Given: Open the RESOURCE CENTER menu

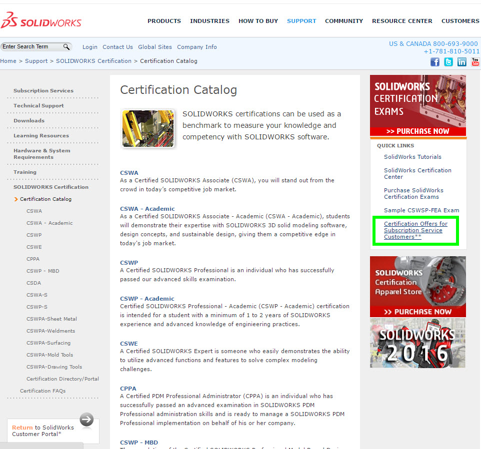Looking at the screenshot, I should coord(402,21).
